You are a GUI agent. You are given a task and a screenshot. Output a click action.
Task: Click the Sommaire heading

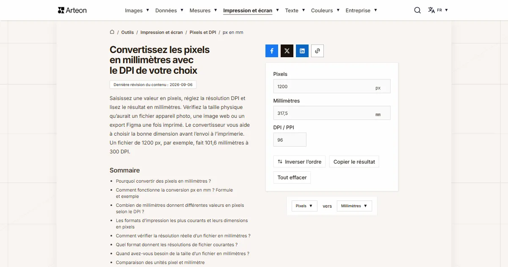[x=124, y=170]
